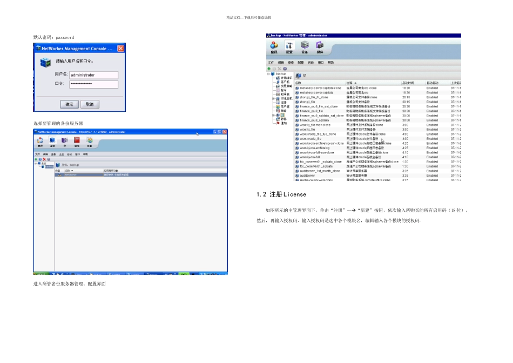
Task: Open 文件 menu in backup window
Action: pos(271,63)
